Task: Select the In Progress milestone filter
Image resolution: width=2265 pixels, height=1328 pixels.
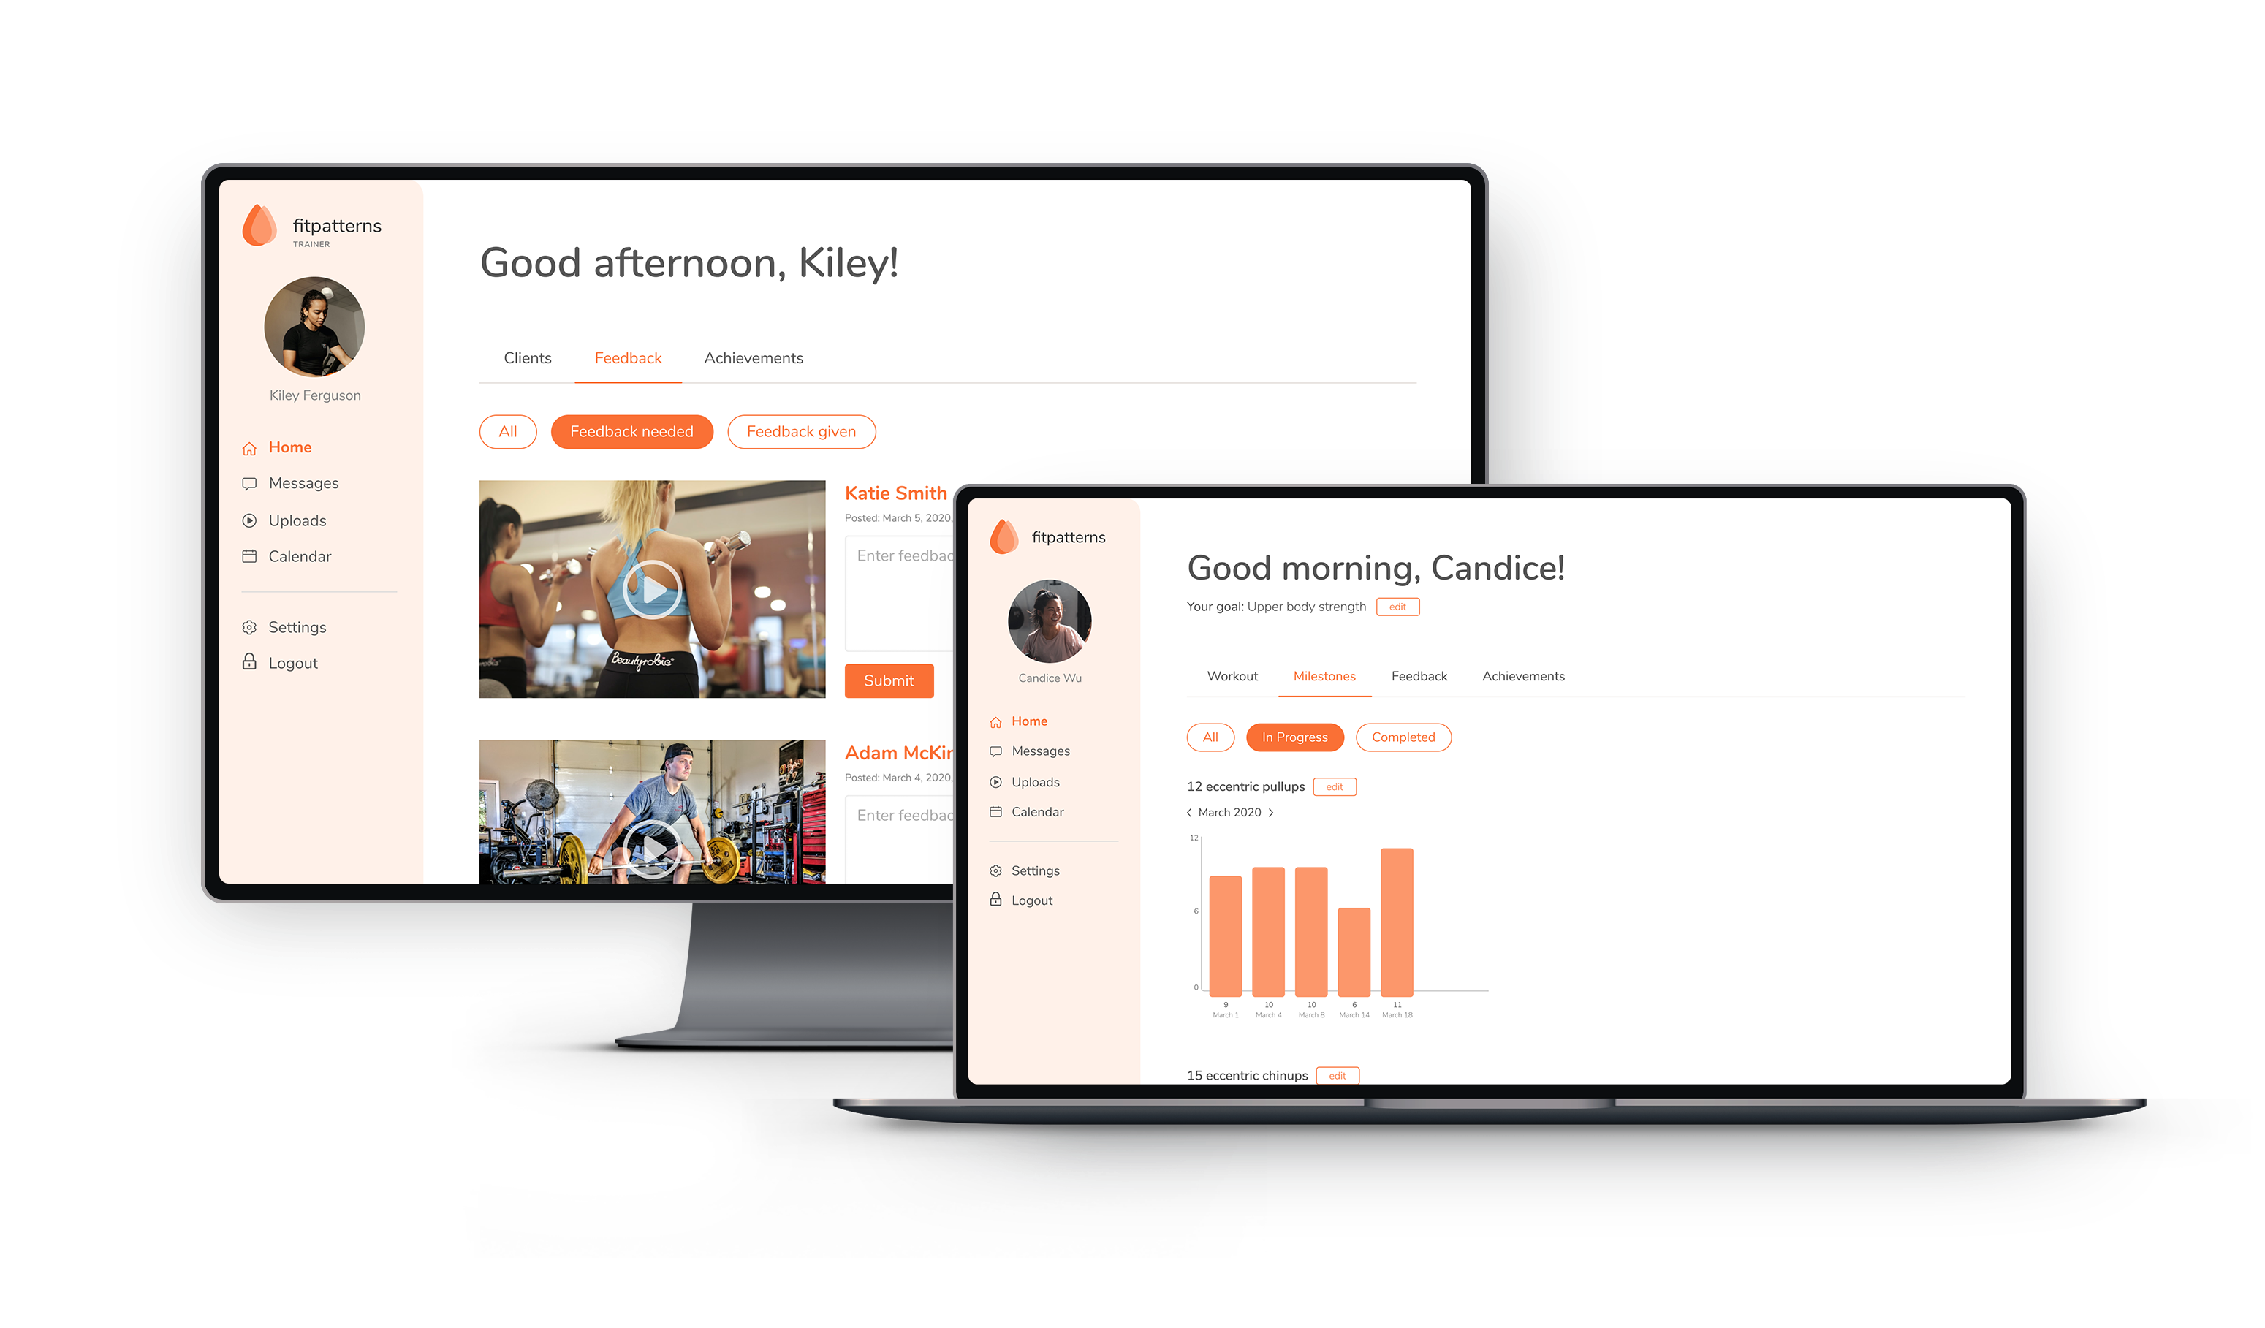Action: point(1297,737)
